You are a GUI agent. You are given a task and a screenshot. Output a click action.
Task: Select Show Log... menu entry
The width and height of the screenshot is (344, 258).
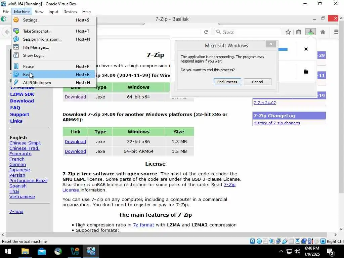point(54,55)
